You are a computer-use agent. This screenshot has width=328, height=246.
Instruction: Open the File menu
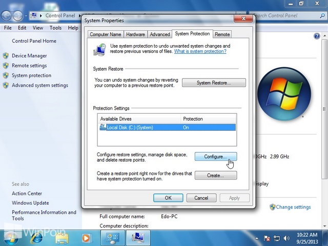tap(8, 28)
